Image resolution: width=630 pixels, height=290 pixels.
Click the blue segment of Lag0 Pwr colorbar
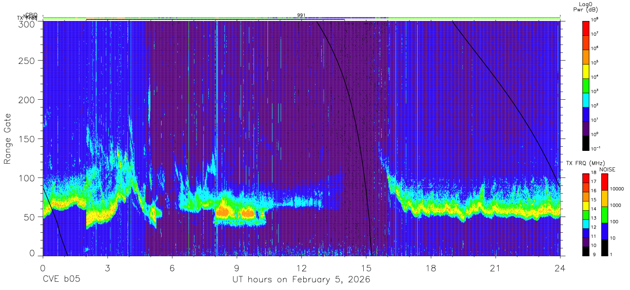point(586,114)
